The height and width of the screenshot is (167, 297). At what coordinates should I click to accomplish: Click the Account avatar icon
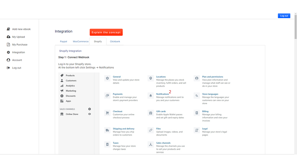tap(8, 60)
